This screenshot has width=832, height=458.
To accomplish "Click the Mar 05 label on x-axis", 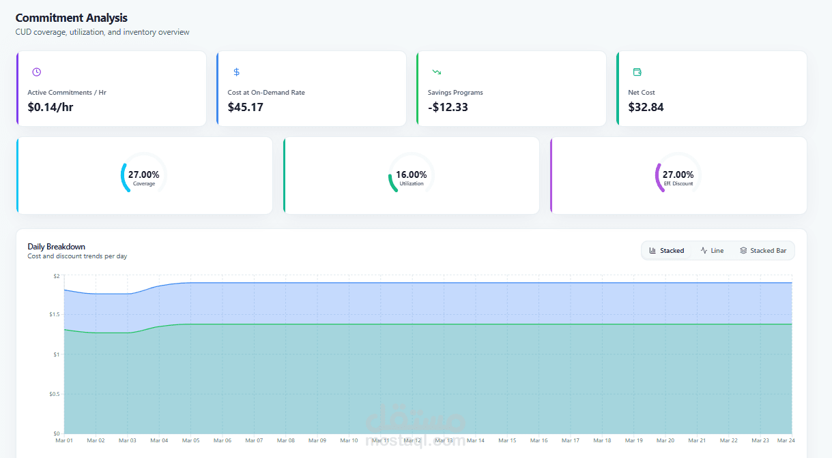I will tap(190, 441).
